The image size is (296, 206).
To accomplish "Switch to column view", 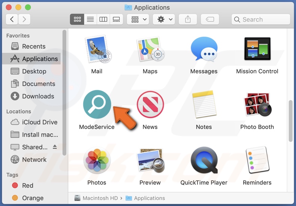I will coord(103,19).
